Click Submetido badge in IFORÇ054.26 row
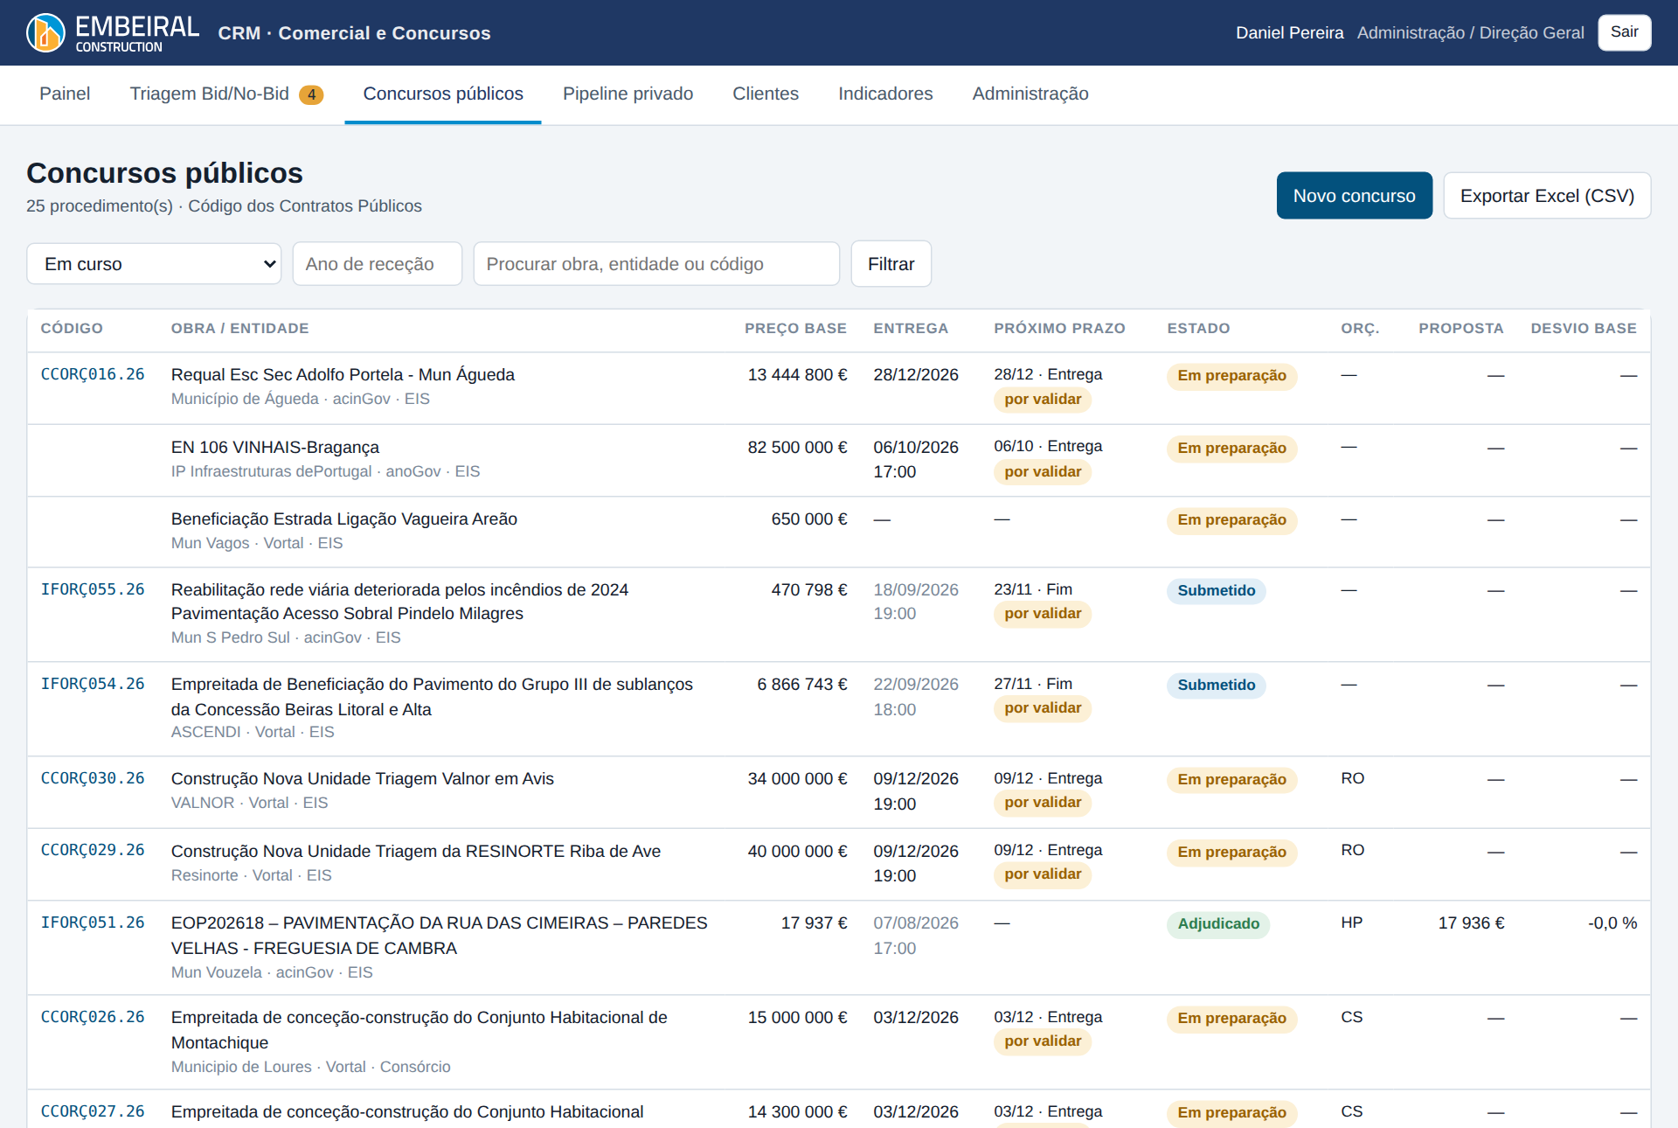 coord(1216,686)
